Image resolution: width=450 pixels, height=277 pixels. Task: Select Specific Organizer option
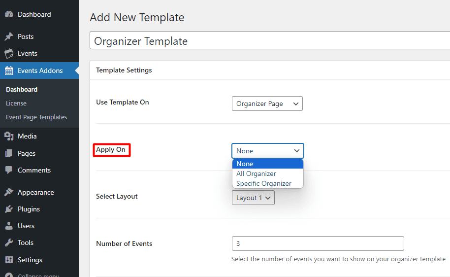263,183
